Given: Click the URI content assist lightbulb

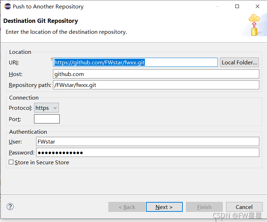Looking at the screenshot, I should [x=52, y=59].
